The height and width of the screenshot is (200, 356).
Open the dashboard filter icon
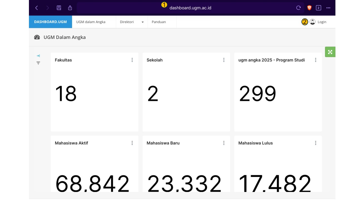point(38,63)
